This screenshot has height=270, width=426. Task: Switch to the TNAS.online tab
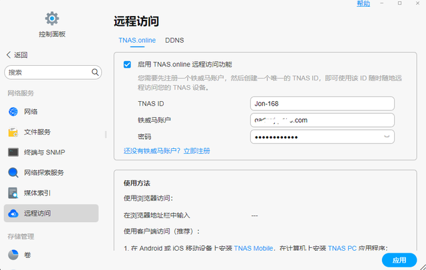(x=137, y=40)
